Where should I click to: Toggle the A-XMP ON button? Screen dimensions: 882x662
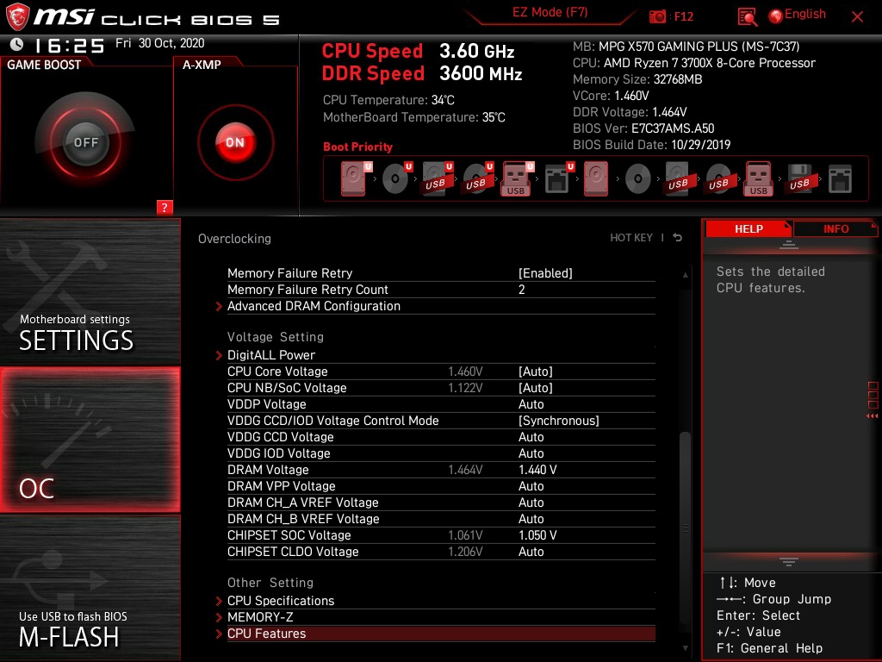tap(235, 142)
